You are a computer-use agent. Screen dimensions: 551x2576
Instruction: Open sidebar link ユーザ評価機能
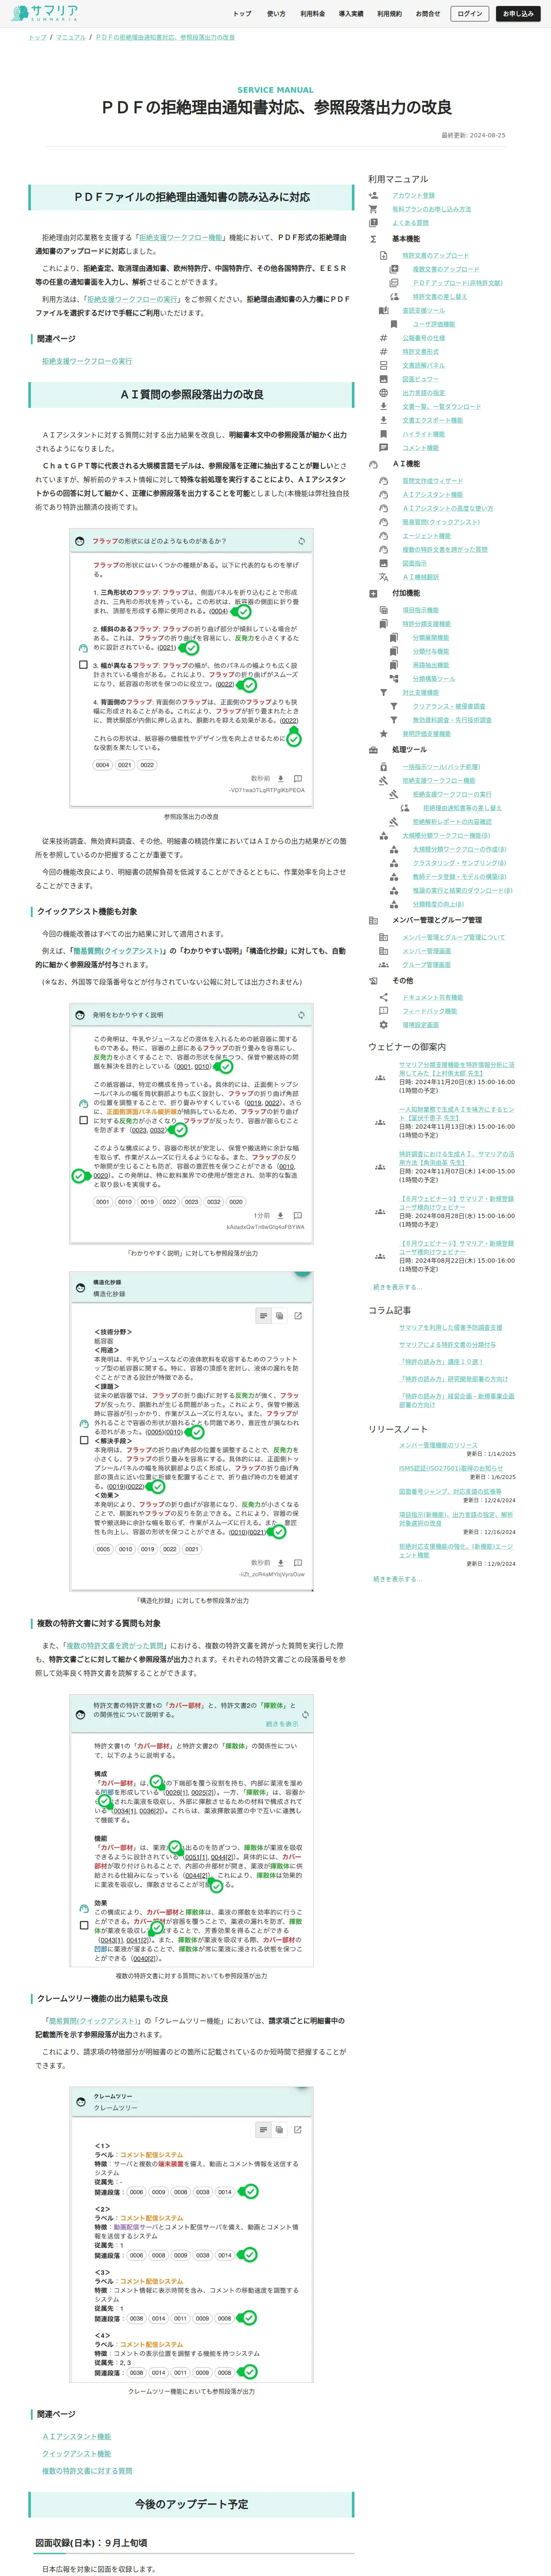[x=434, y=324]
